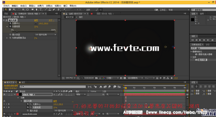Collapse the 光晕亮度 property slider
The height and width of the screenshot is (117, 216).
click(x=7, y=27)
